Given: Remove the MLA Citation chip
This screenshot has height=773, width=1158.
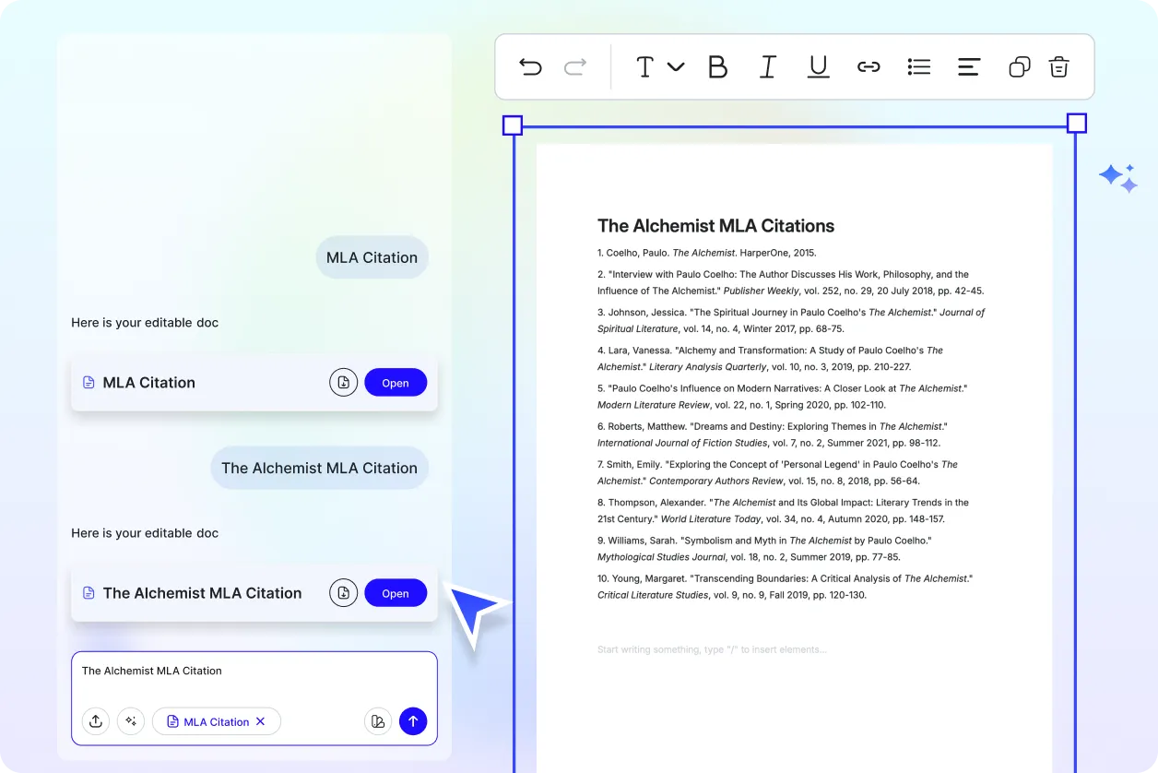Looking at the screenshot, I should coord(260,721).
